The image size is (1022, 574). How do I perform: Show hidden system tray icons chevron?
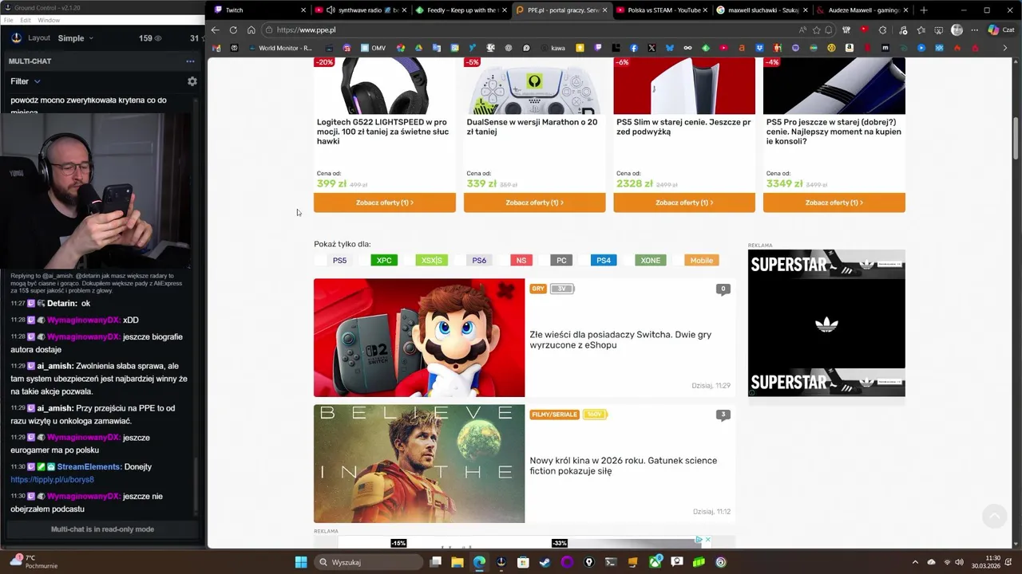(915, 562)
